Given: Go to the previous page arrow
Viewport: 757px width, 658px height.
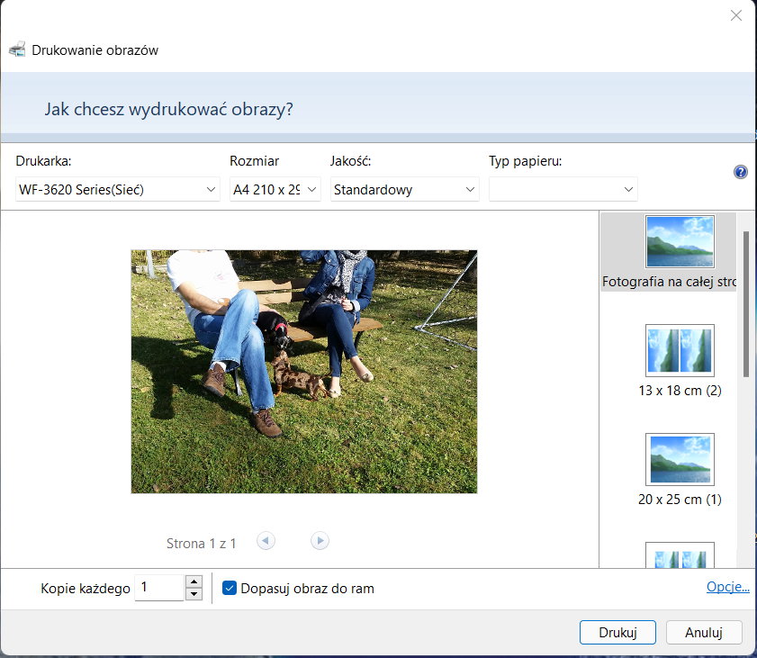Looking at the screenshot, I should tap(266, 541).
